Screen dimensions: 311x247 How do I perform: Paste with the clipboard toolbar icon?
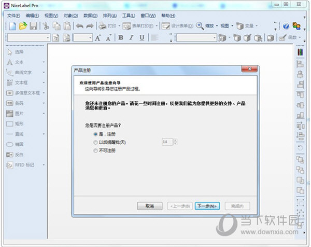[x=67, y=26]
